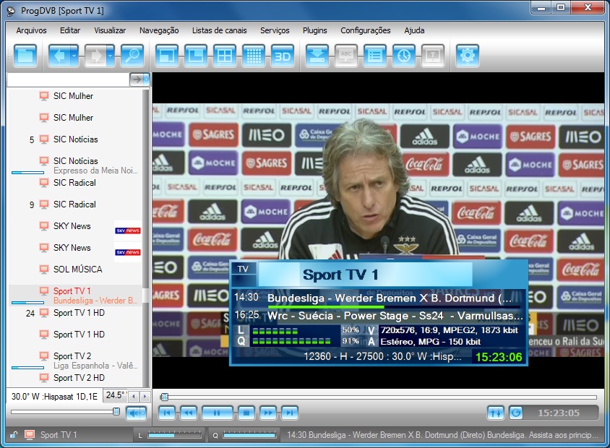
Task: Click the 15:23:05 time display
Action: point(559,413)
